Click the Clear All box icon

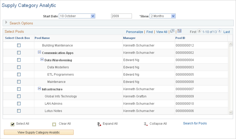pos(54,124)
